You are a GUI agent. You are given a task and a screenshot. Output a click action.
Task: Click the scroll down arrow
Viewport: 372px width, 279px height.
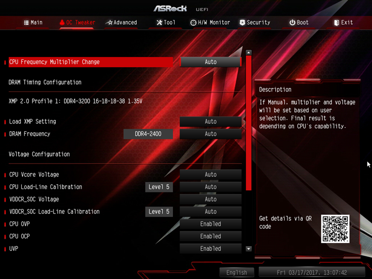249,249
